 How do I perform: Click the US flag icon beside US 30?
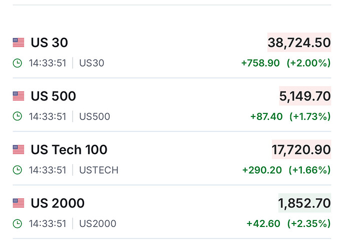pyautogui.click(x=19, y=43)
